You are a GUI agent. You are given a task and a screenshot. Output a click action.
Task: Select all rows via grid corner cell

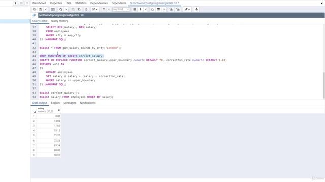pos(34,110)
